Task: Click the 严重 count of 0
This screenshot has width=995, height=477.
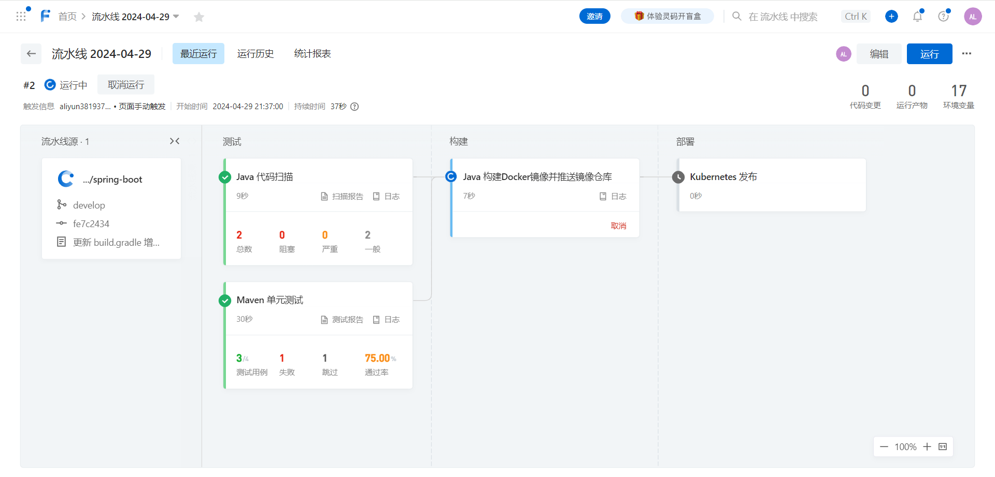Action: pos(325,235)
